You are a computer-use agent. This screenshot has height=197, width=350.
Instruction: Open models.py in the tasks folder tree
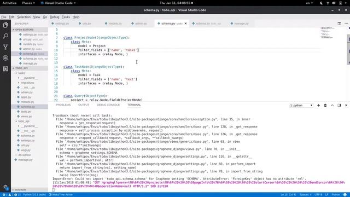click(x=27, y=102)
